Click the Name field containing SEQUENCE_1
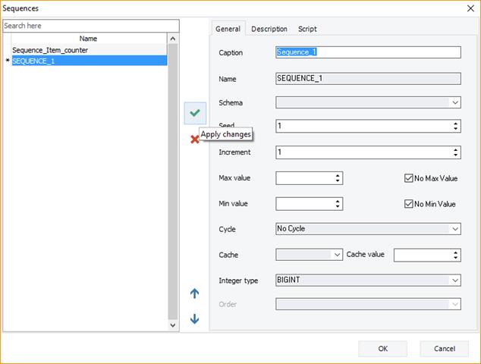481x364 pixels. click(x=368, y=79)
